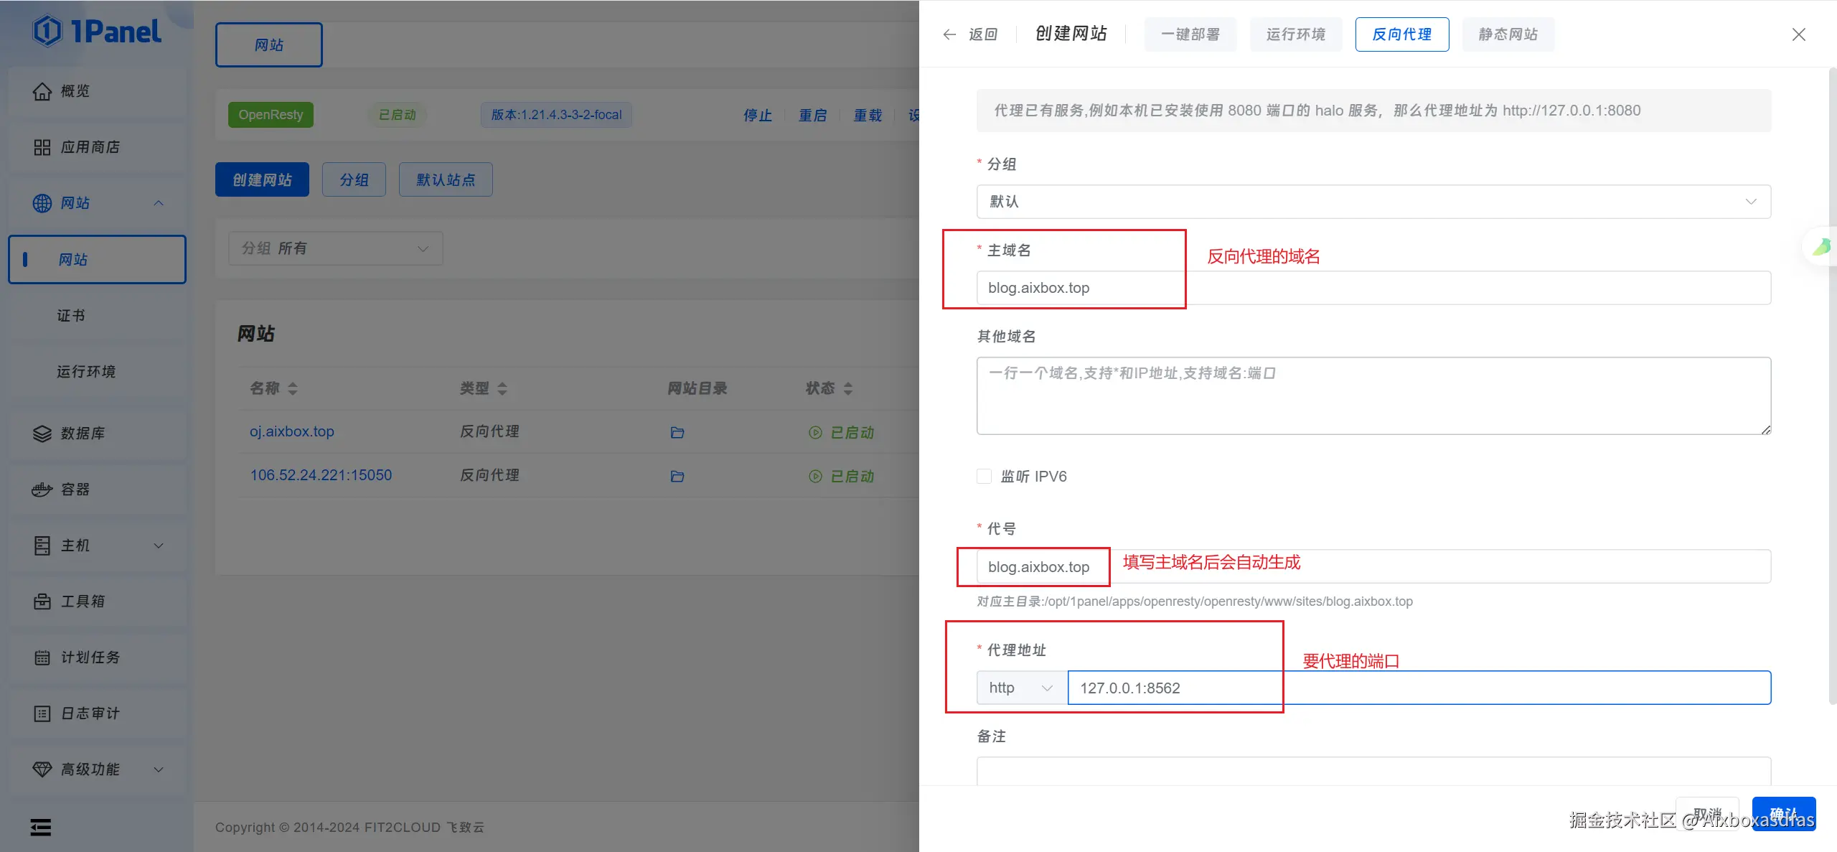Click the 其他域名 textarea field
The image size is (1837, 852).
click(1373, 395)
